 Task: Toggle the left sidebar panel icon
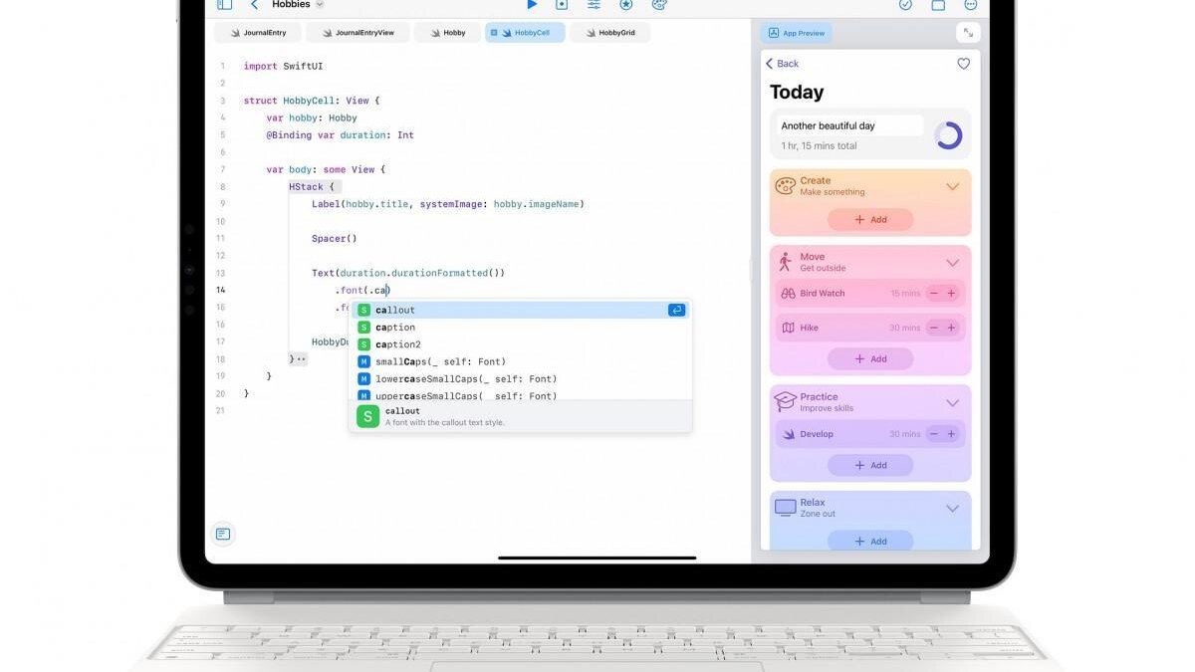pyautogui.click(x=224, y=5)
